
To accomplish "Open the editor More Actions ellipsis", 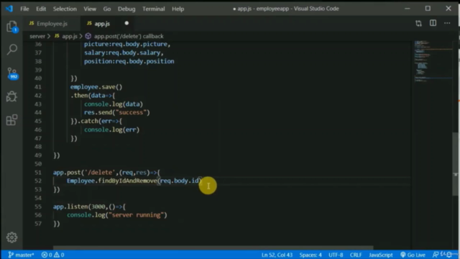I will point(447,23).
